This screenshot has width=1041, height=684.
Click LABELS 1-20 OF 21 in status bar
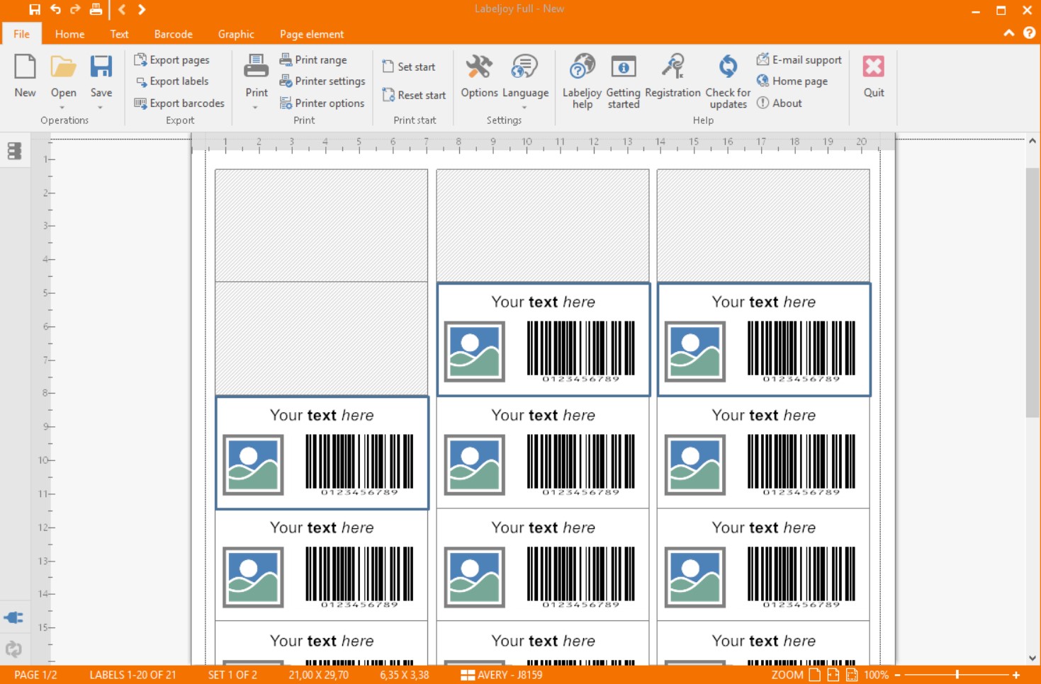pos(133,675)
